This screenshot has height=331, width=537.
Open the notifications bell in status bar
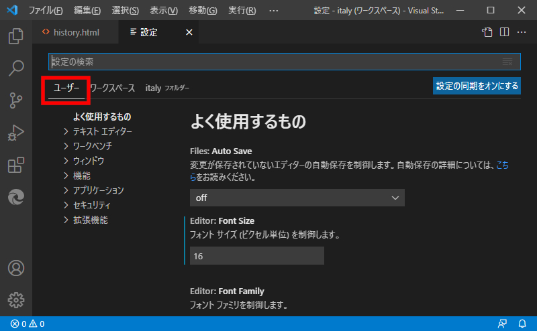tap(522, 324)
